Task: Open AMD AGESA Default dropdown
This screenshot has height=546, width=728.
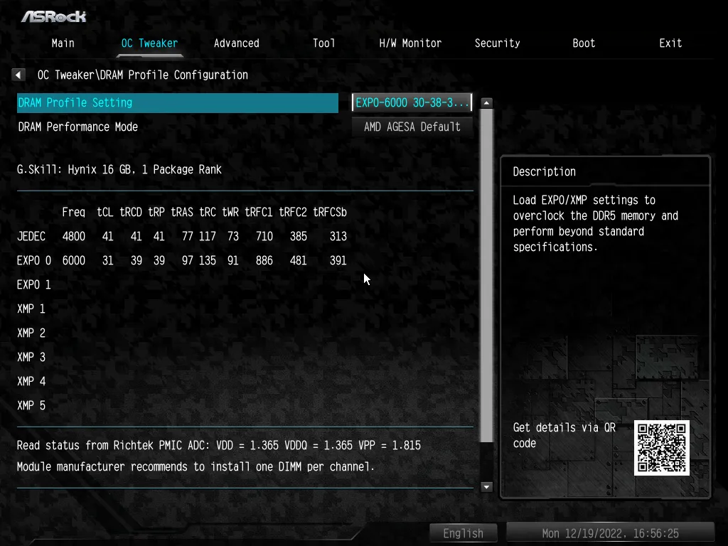Action: pos(412,127)
